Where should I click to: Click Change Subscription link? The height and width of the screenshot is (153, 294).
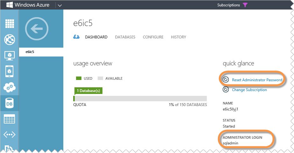click(249, 90)
